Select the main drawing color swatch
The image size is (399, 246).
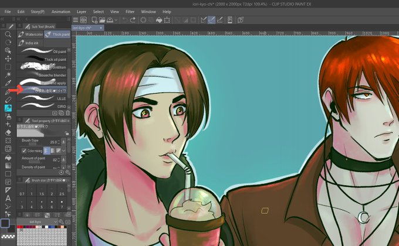point(5,223)
